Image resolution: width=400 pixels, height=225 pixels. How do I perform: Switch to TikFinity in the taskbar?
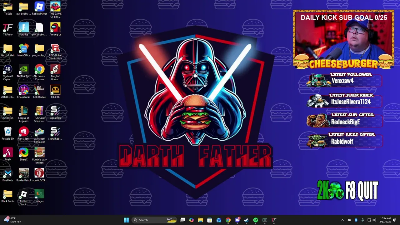[x=274, y=220]
